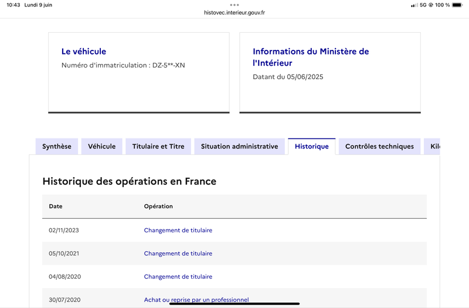
Task: Switch to the Véhicule tab
Action: coord(101,146)
